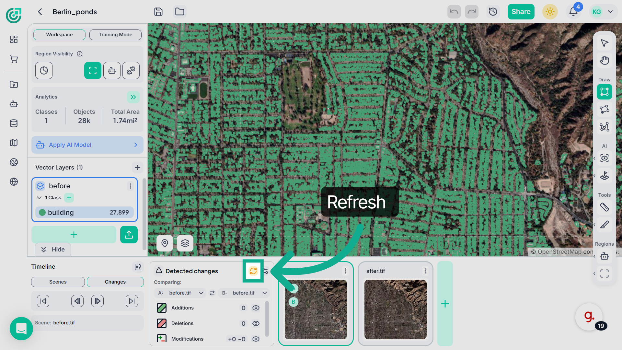Jump to the first scene
Image resolution: width=622 pixels, height=350 pixels.
(x=43, y=301)
